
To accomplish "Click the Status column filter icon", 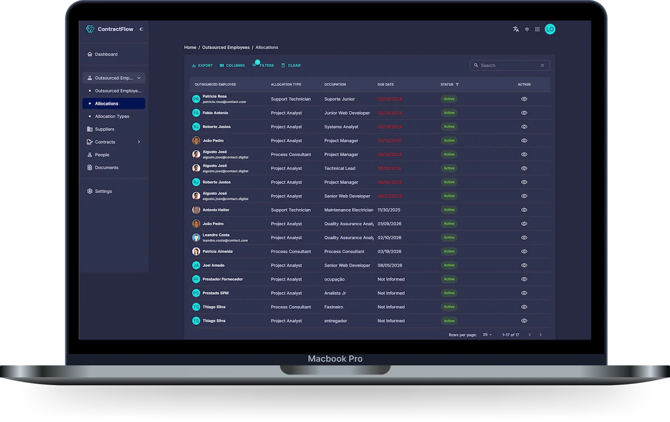I will tap(457, 85).
